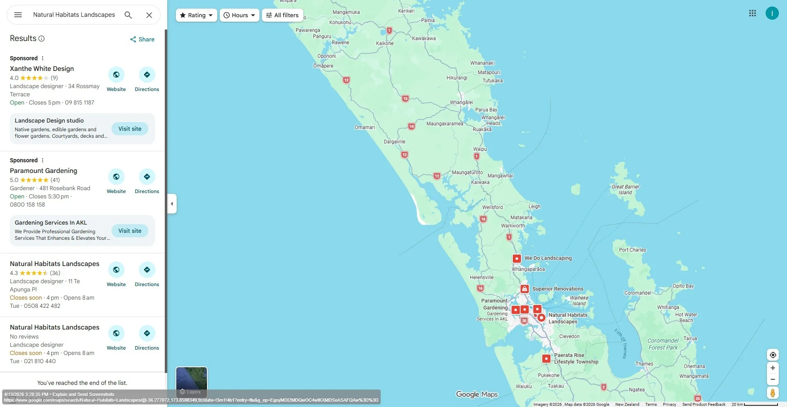787x407 pixels.
Task: Open Google apps grid
Action: 753,13
